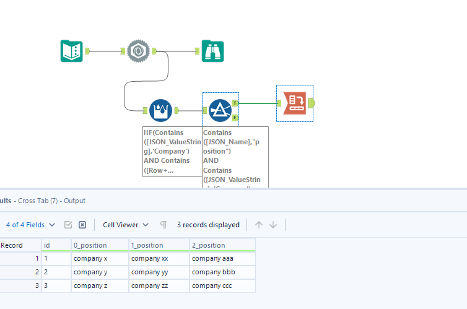467x309 pixels.
Task: Select the cell 'company z'
Action: pyautogui.click(x=100, y=286)
